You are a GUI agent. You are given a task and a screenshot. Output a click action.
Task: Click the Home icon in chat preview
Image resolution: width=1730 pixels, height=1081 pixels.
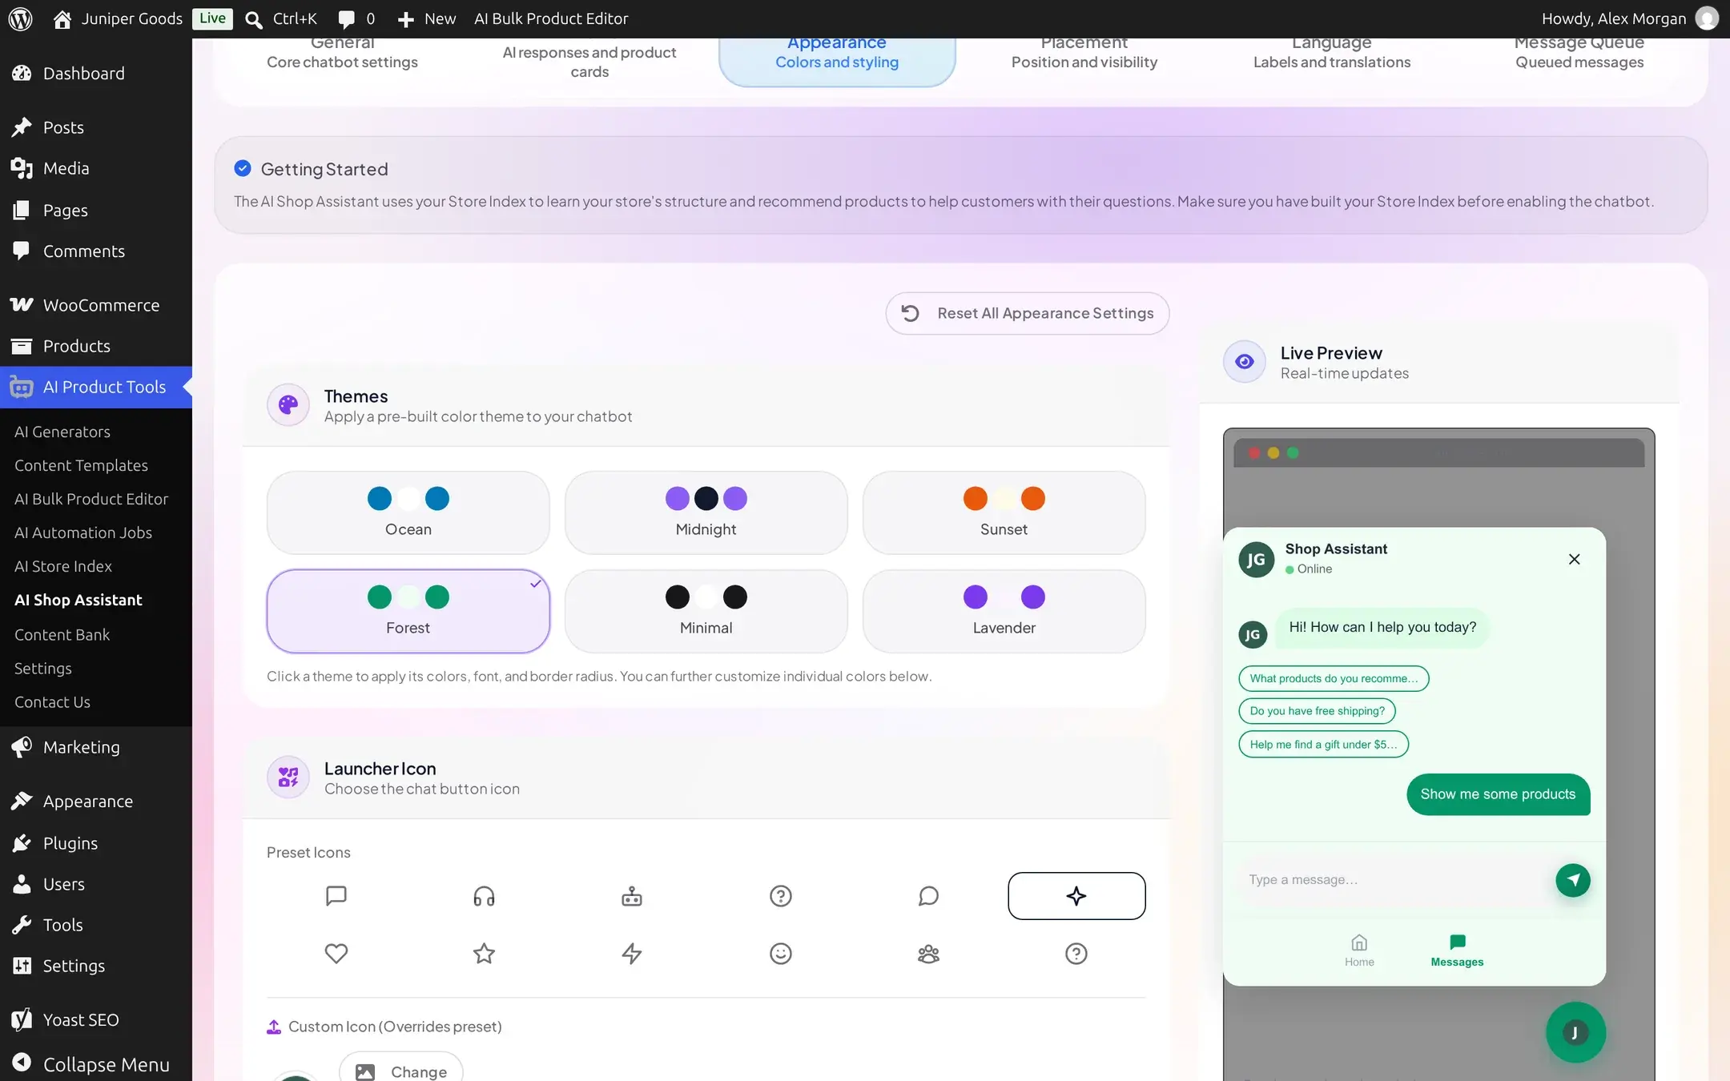coord(1359,950)
